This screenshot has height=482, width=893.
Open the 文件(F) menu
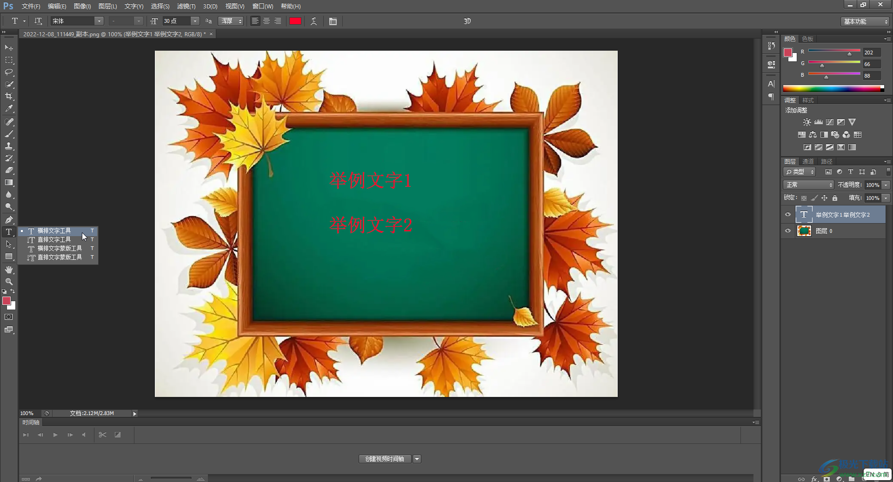click(x=31, y=6)
